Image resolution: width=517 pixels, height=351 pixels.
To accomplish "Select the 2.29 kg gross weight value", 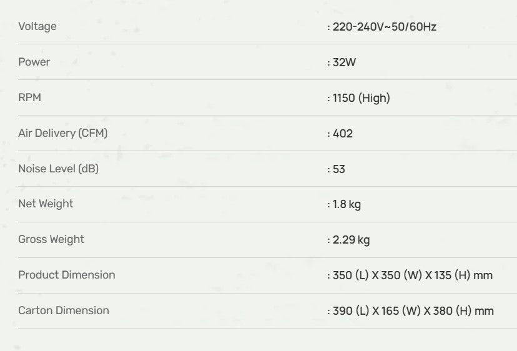I will [351, 240].
